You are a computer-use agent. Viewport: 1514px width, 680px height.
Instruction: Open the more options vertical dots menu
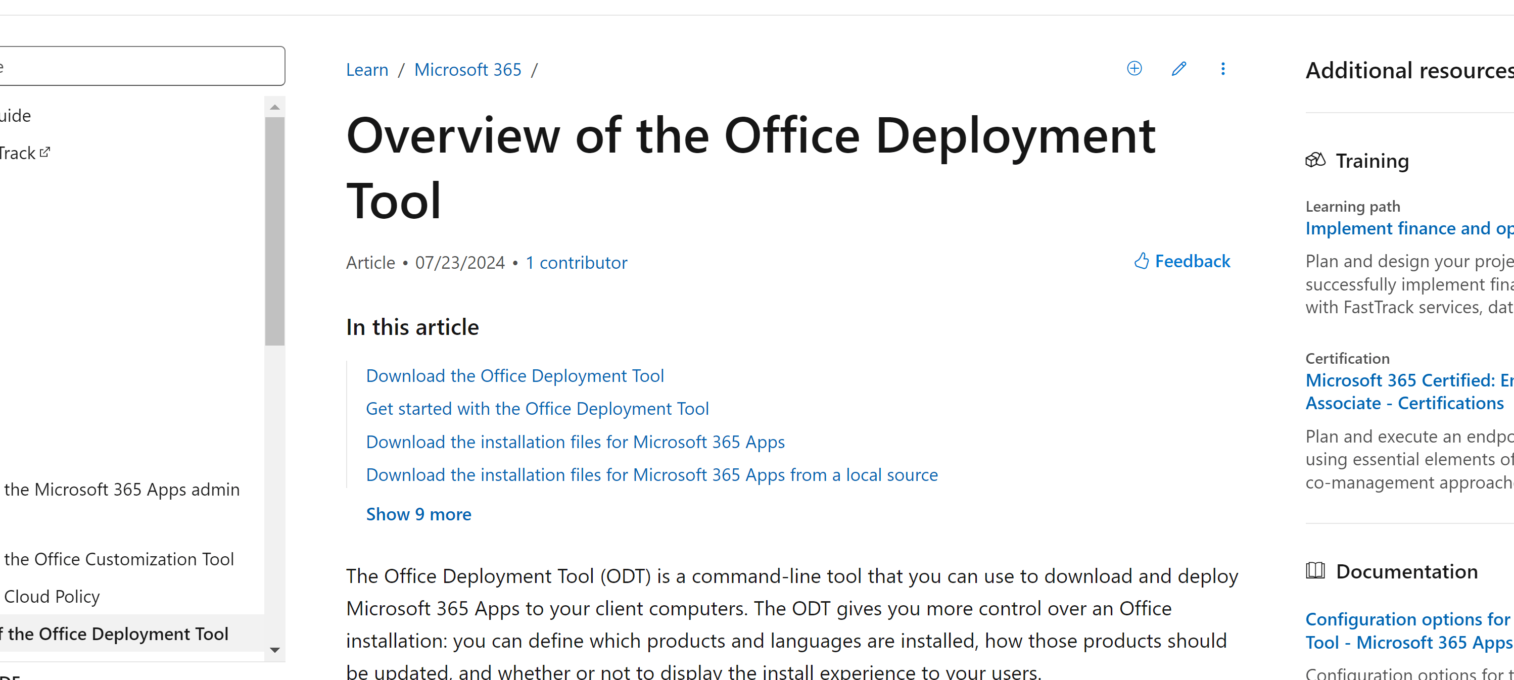point(1223,69)
